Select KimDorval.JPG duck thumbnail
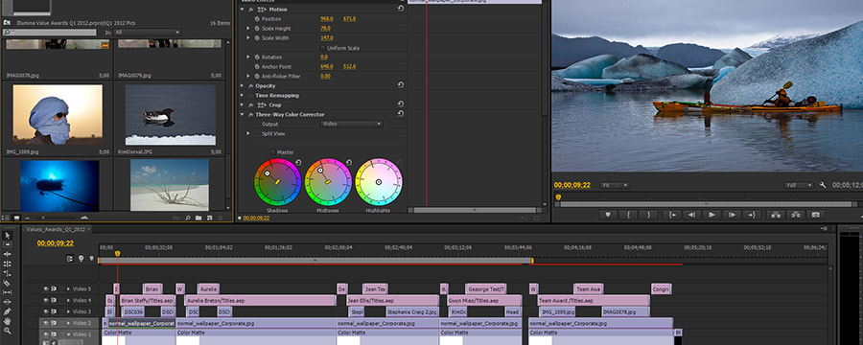The width and height of the screenshot is (863, 345). 171,114
